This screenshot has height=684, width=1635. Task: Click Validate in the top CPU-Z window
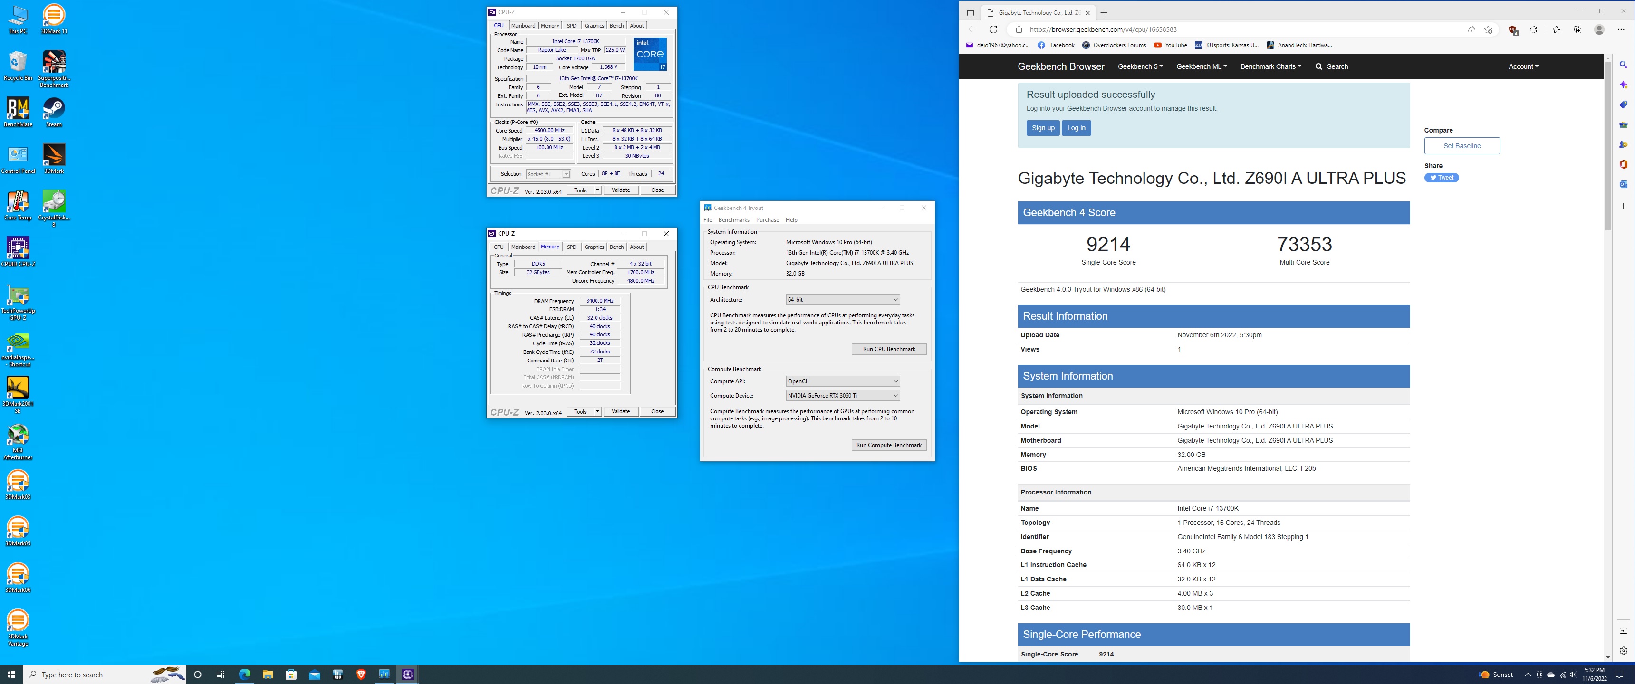click(x=620, y=190)
